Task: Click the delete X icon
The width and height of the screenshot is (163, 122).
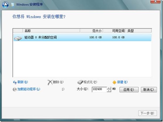Action: (x=50, y=82)
